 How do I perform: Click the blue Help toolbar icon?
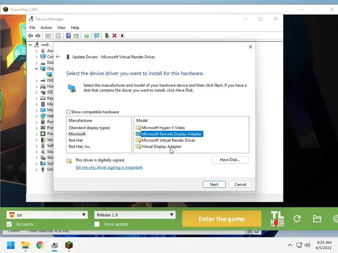pos(68,36)
